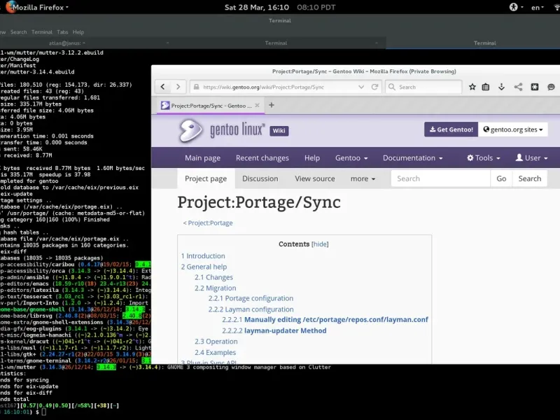
Task: Click the Firefox back arrow button
Action: pyautogui.click(x=162, y=87)
